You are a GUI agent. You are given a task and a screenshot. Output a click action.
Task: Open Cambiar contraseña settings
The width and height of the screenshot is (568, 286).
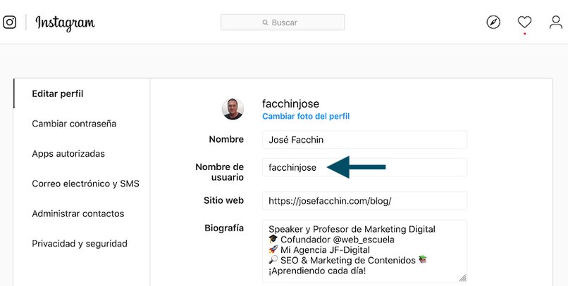(74, 124)
